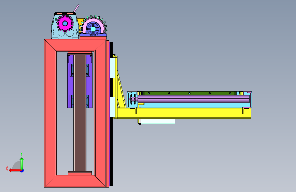Select the lower white guide pad
Screen dimensions: 296x192
coord(113,107)
